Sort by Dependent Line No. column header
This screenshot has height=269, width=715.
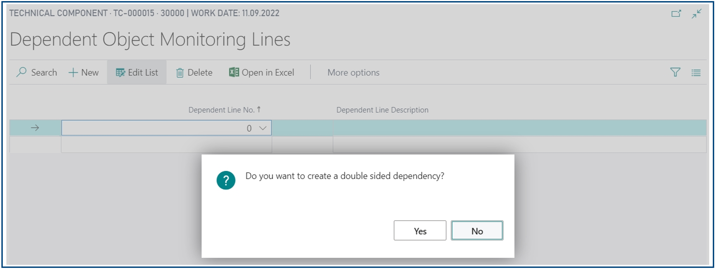[x=224, y=110]
